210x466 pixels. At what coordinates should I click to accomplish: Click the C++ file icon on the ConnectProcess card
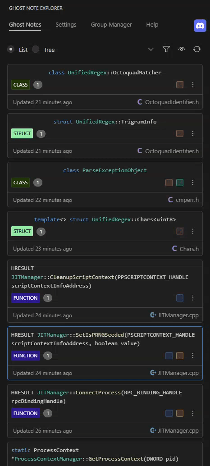coord(153,430)
